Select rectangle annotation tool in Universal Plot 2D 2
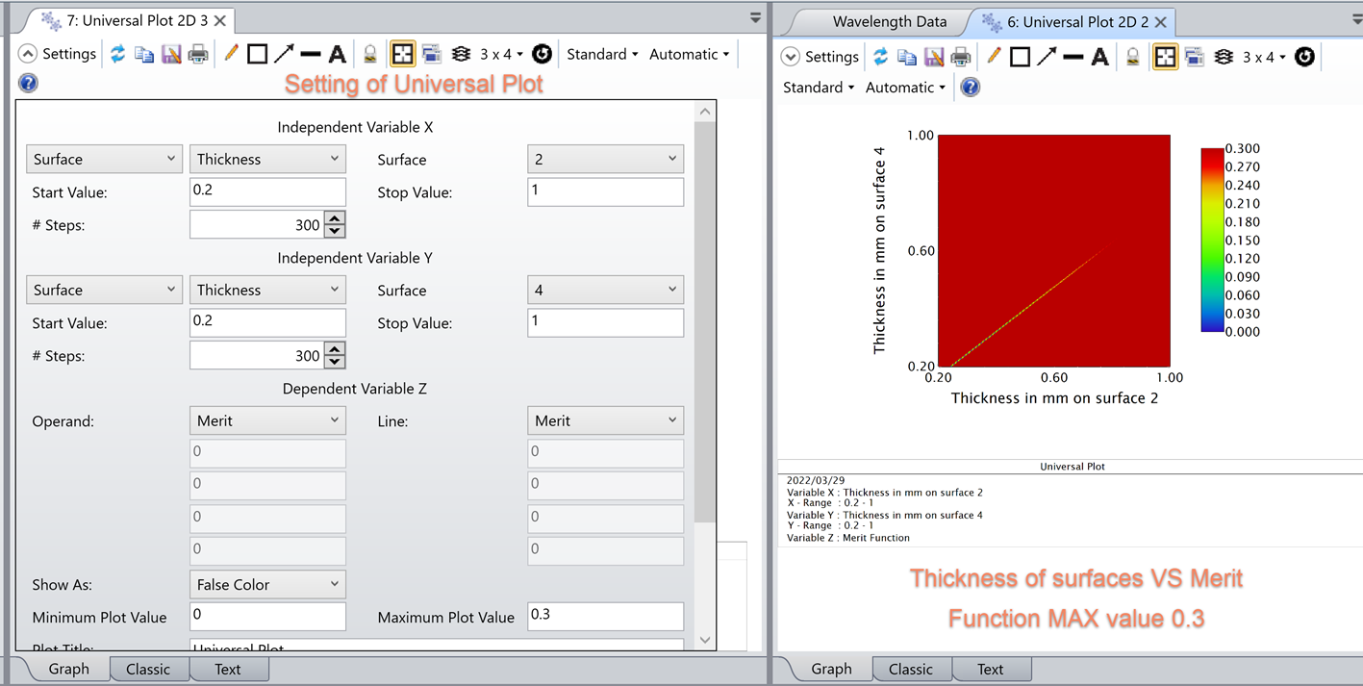 point(1020,57)
